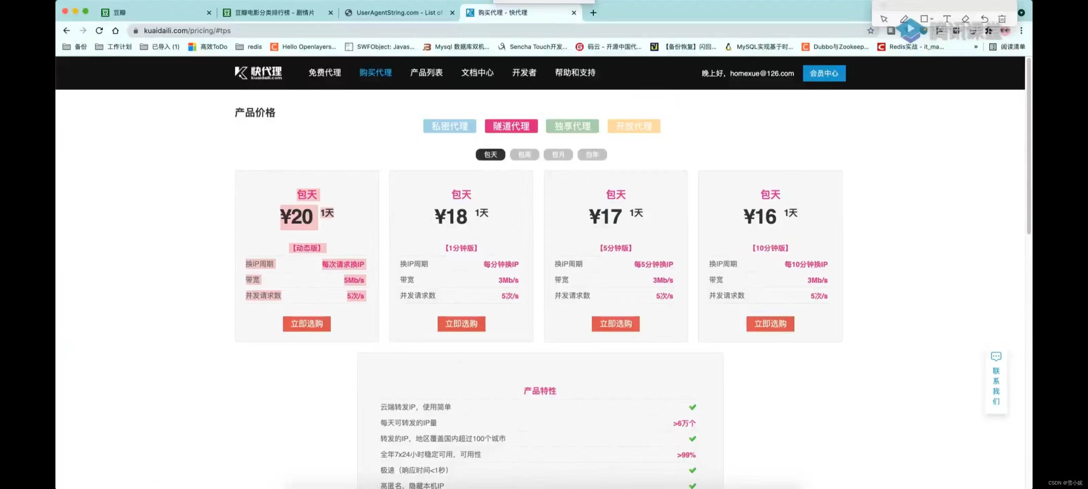Click 立即选购 under the ¥18 plan
This screenshot has height=489, width=1088.
click(461, 324)
